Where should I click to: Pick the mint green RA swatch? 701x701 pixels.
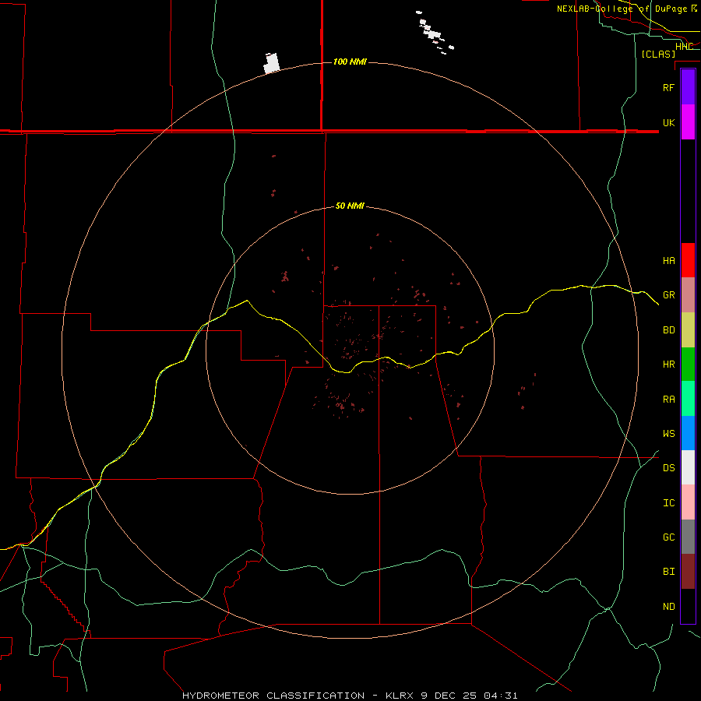click(x=688, y=399)
